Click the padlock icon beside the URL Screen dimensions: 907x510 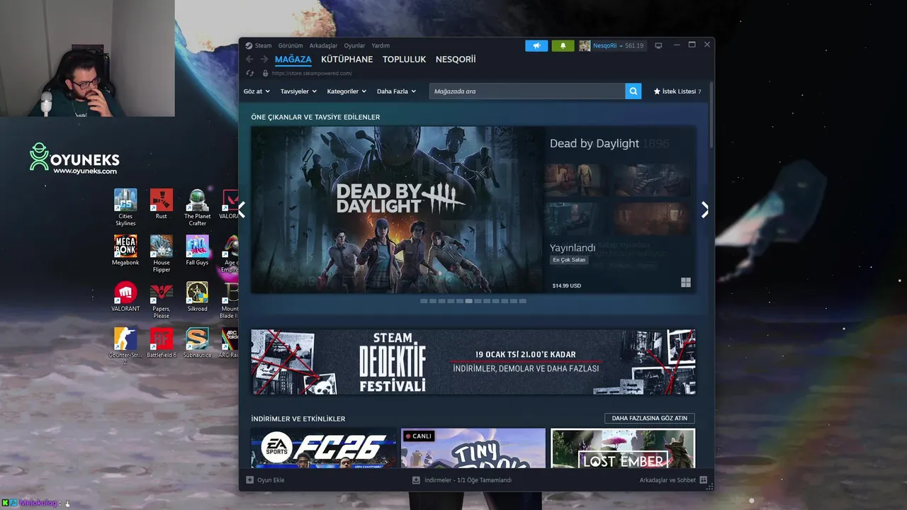266,73
